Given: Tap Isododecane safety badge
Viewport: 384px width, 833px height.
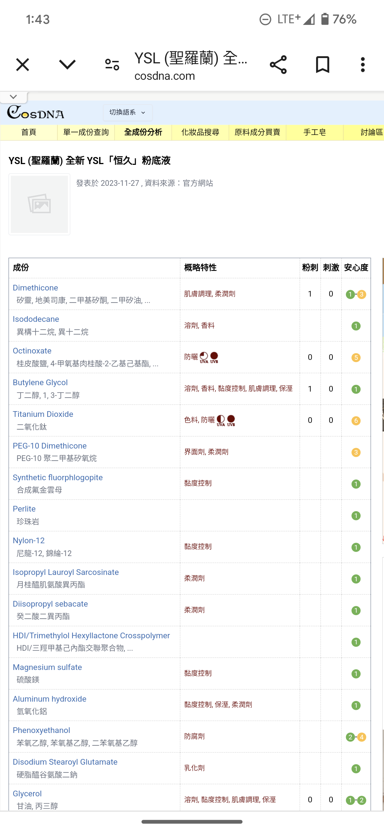Looking at the screenshot, I should (356, 326).
